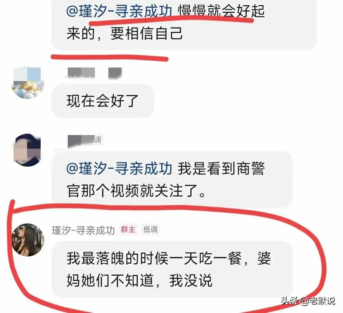Image resolution: width=343 pixels, height=313 pixels.
Task: Click the text 要相信自己 in the top bubble
Action: pos(146,34)
